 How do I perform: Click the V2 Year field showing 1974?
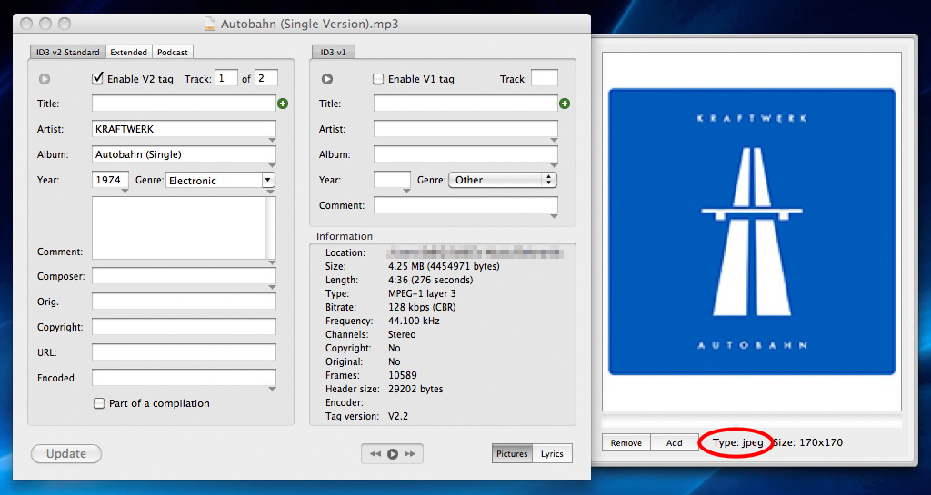click(x=110, y=180)
